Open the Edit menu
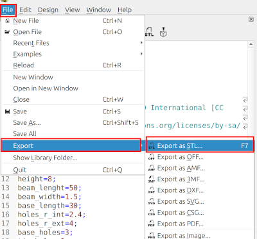257x239 pixels. 25,10
